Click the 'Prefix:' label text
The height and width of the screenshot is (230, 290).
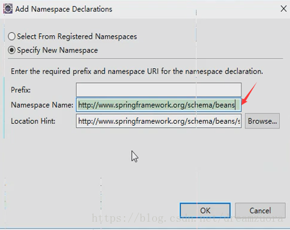click(x=20, y=90)
